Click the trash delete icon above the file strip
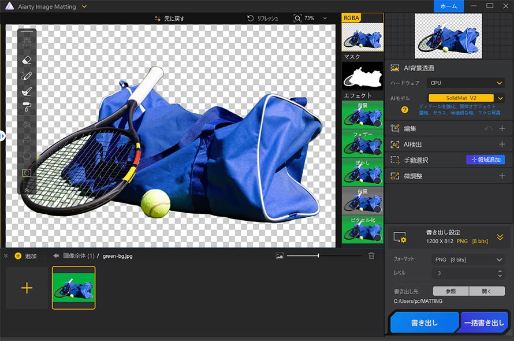Screen dimensions: 514x341 [371, 255]
